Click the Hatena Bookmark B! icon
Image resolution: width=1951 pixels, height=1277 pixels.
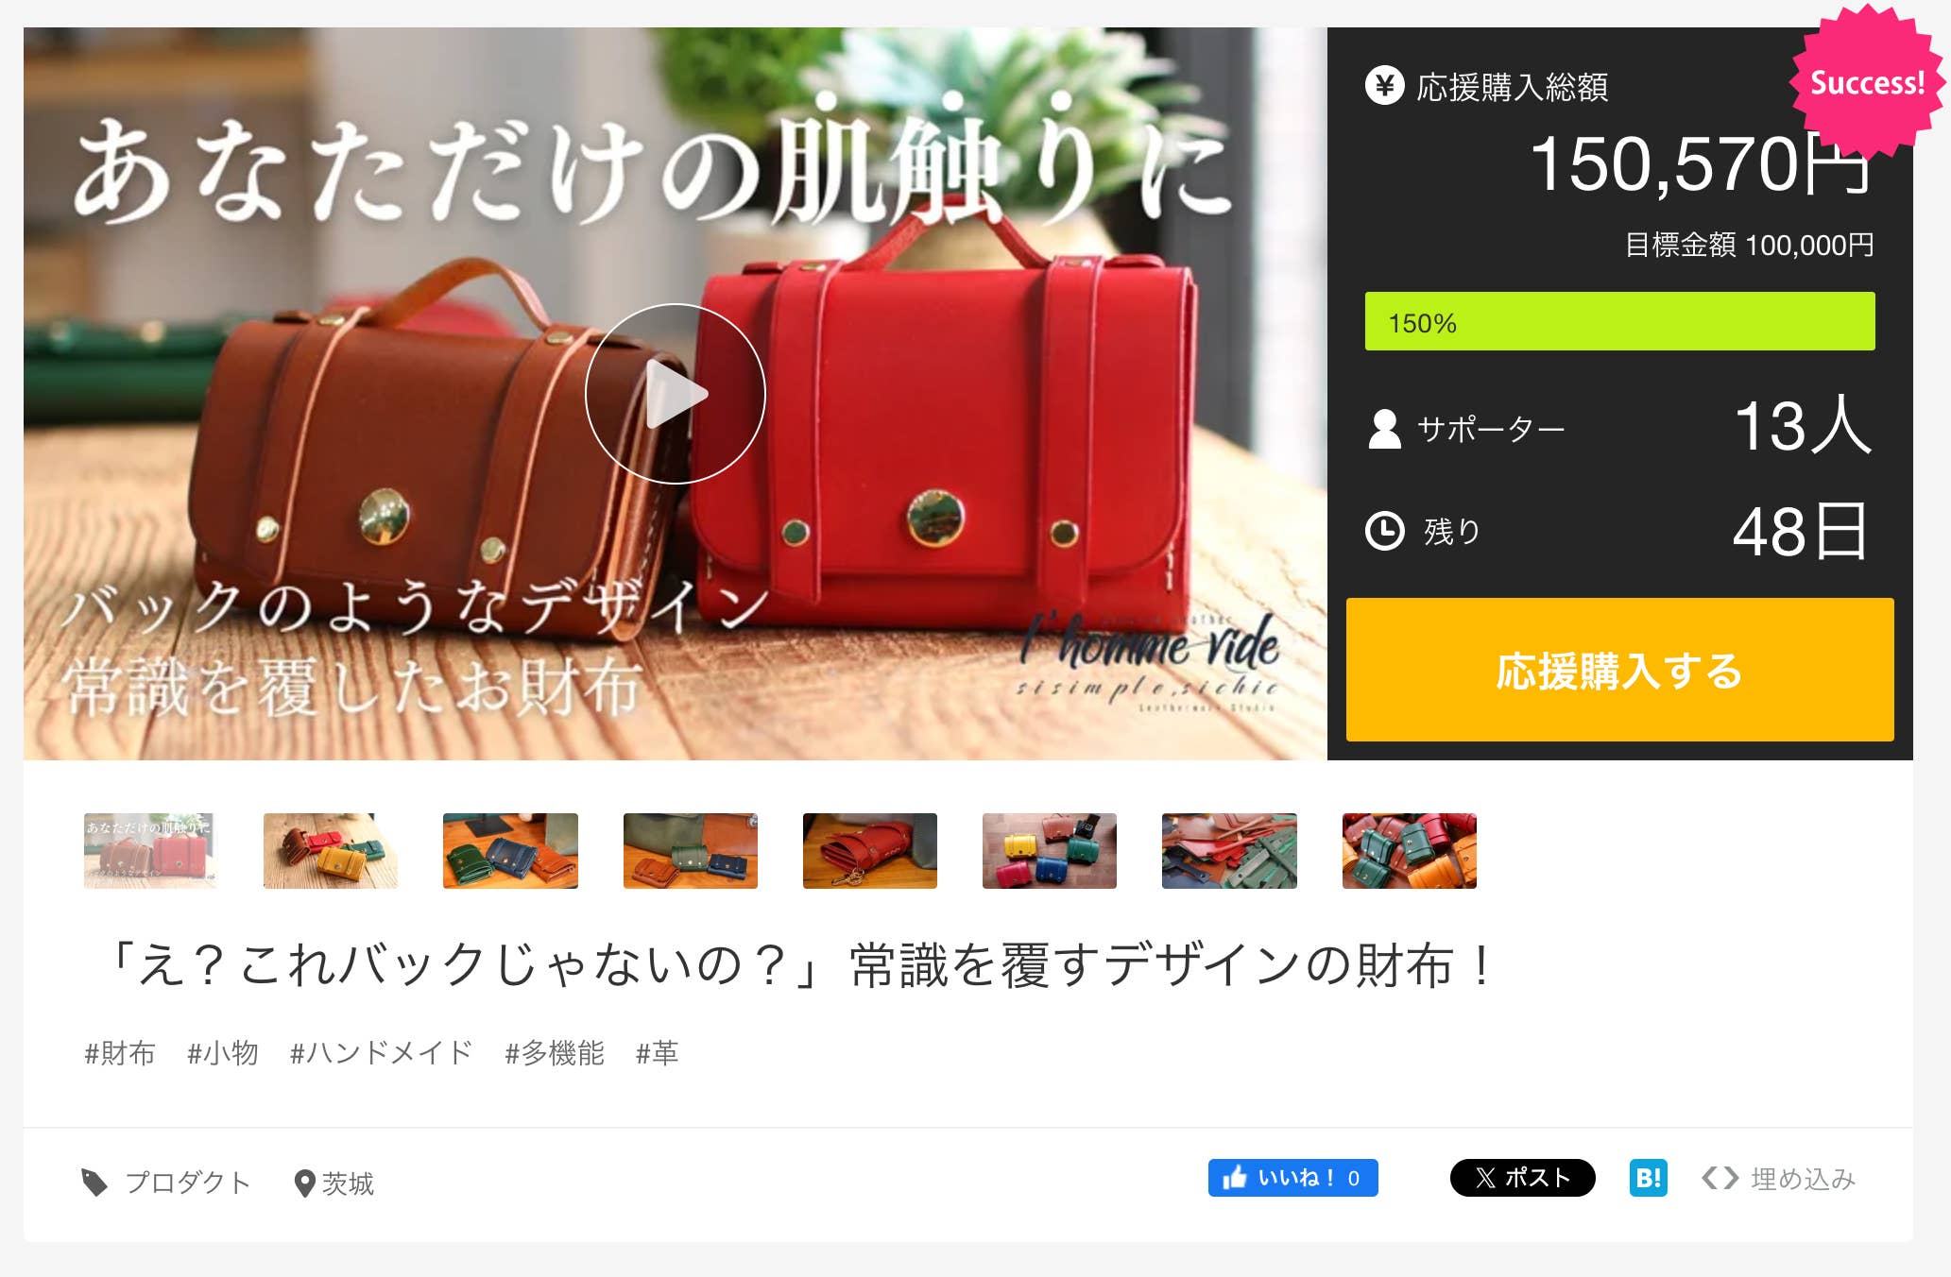point(1648,1178)
